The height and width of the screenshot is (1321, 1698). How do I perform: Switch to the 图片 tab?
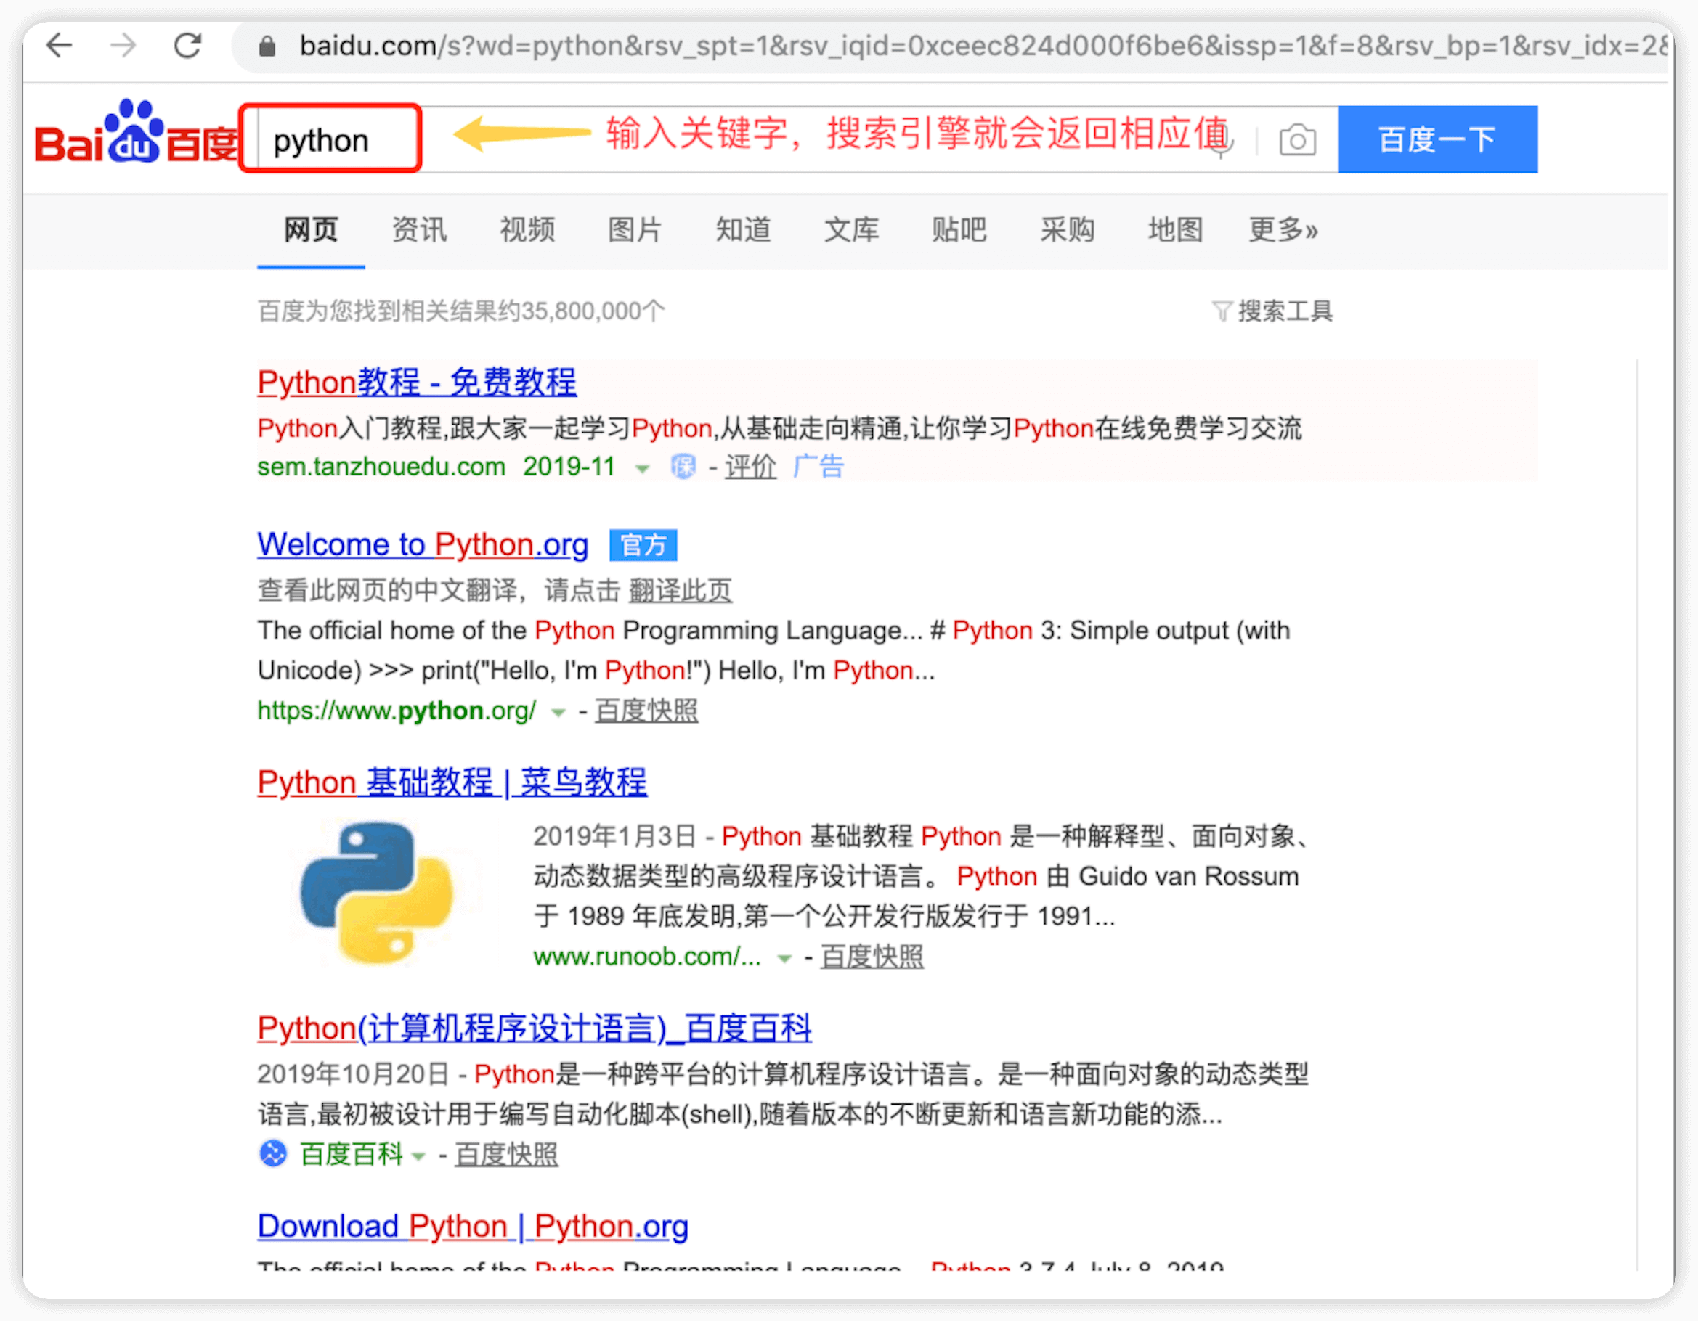coord(635,230)
